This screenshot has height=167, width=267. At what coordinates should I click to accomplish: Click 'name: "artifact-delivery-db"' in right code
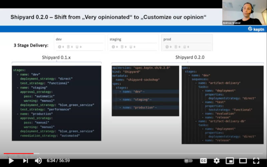222,121
